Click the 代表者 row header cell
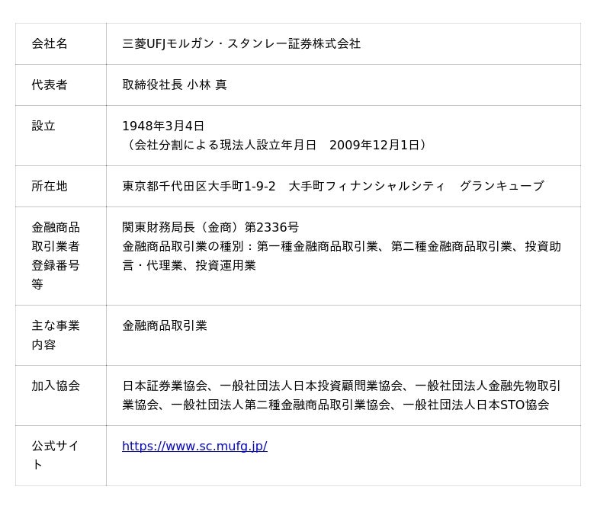The height and width of the screenshot is (509, 610). pos(50,85)
